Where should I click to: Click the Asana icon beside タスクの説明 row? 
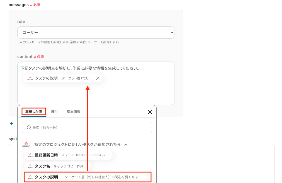[30, 177]
